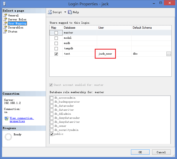The width and height of the screenshot is (177, 159).
Task: Click the Map column header
Action: click(56, 28)
